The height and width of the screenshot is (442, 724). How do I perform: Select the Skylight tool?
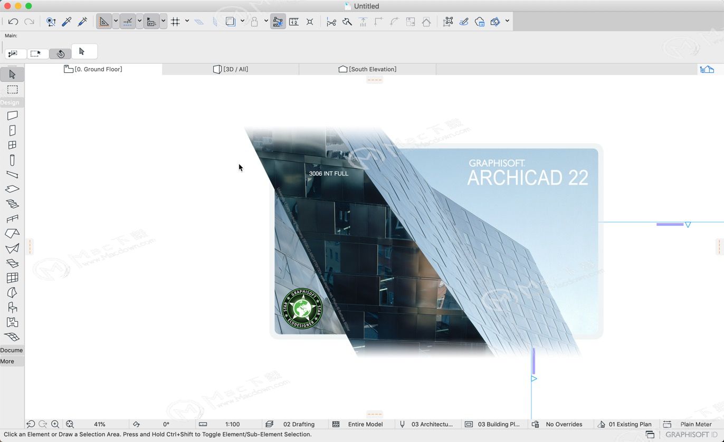pyautogui.click(x=12, y=263)
